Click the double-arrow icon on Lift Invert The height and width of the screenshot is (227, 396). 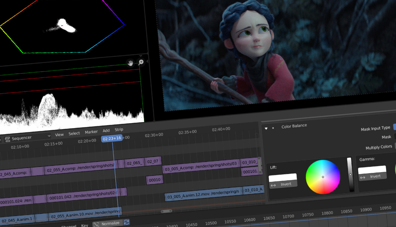click(x=273, y=185)
